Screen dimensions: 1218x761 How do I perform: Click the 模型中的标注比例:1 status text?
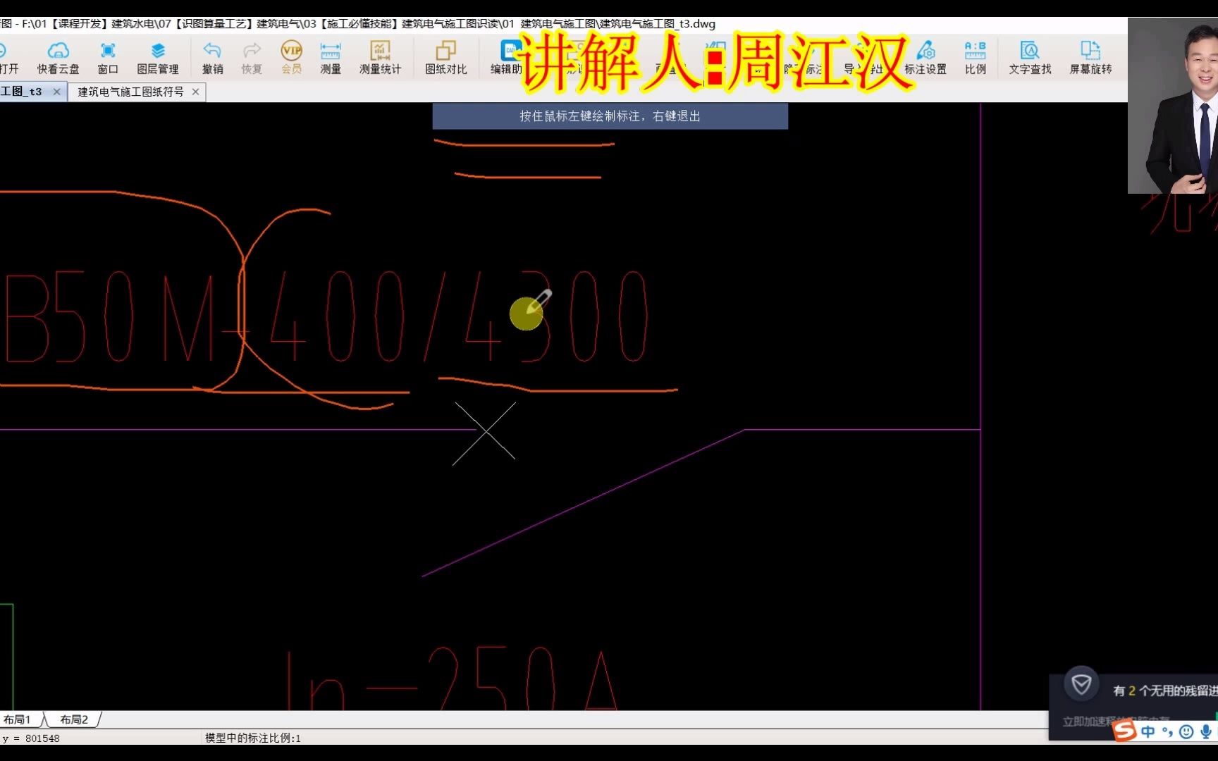coord(253,738)
